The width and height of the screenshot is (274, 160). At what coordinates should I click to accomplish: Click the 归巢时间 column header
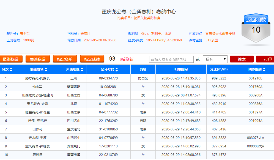181,70
